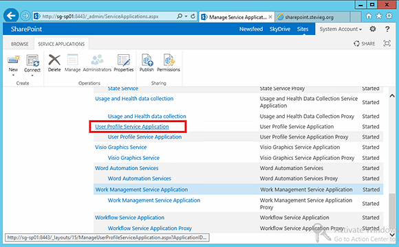Open indented User Profile Service Application proxy

coord(144,137)
